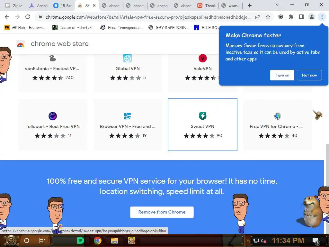Open Cortana search circle on taskbar

(x=27, y=241)
